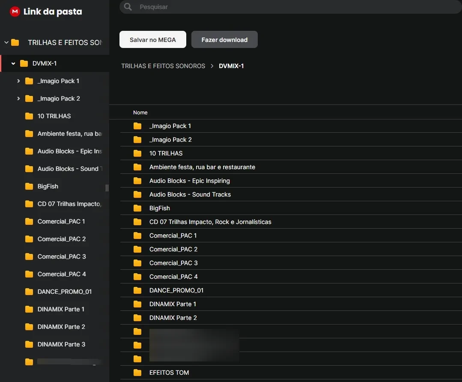
Task: Sort by the Nome column header
Action: click(x=140, y=113)
